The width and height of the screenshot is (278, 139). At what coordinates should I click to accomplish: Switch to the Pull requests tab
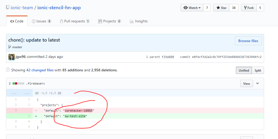click(x=75, y=21)
